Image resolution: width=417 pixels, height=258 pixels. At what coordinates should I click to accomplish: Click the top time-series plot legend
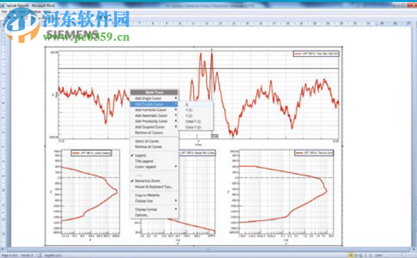coord(316,54)
